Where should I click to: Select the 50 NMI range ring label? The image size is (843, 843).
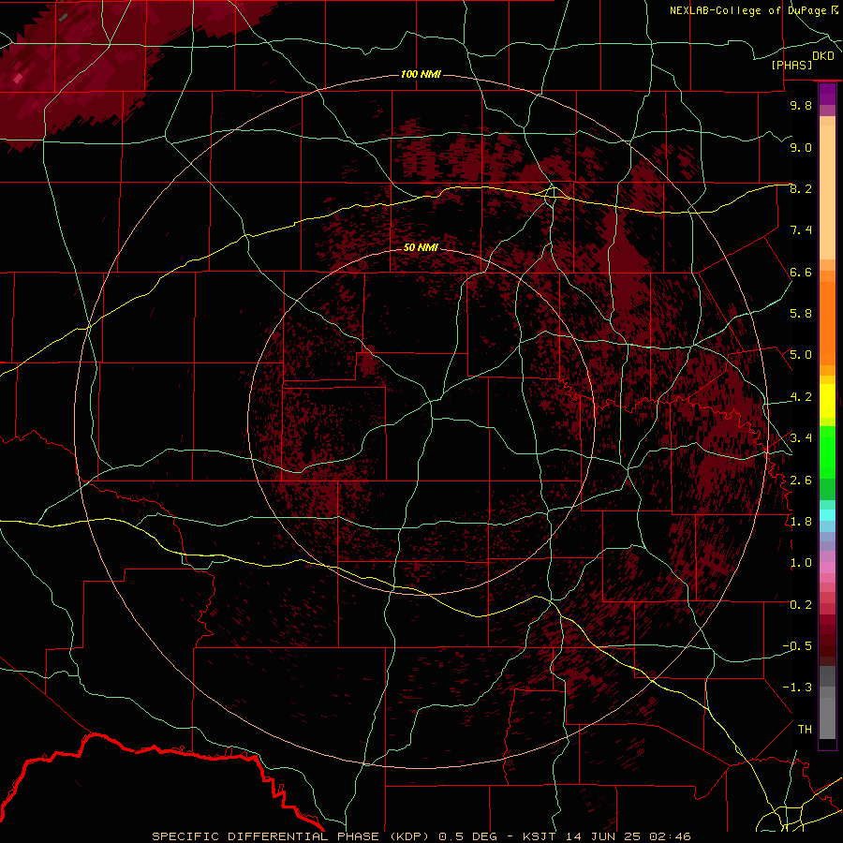click(421, 247)
